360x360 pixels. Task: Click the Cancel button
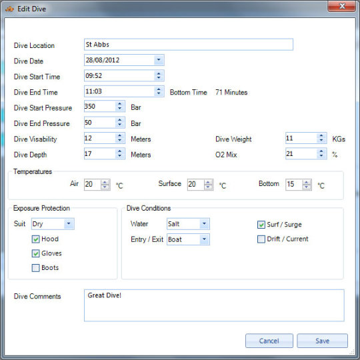269,341
